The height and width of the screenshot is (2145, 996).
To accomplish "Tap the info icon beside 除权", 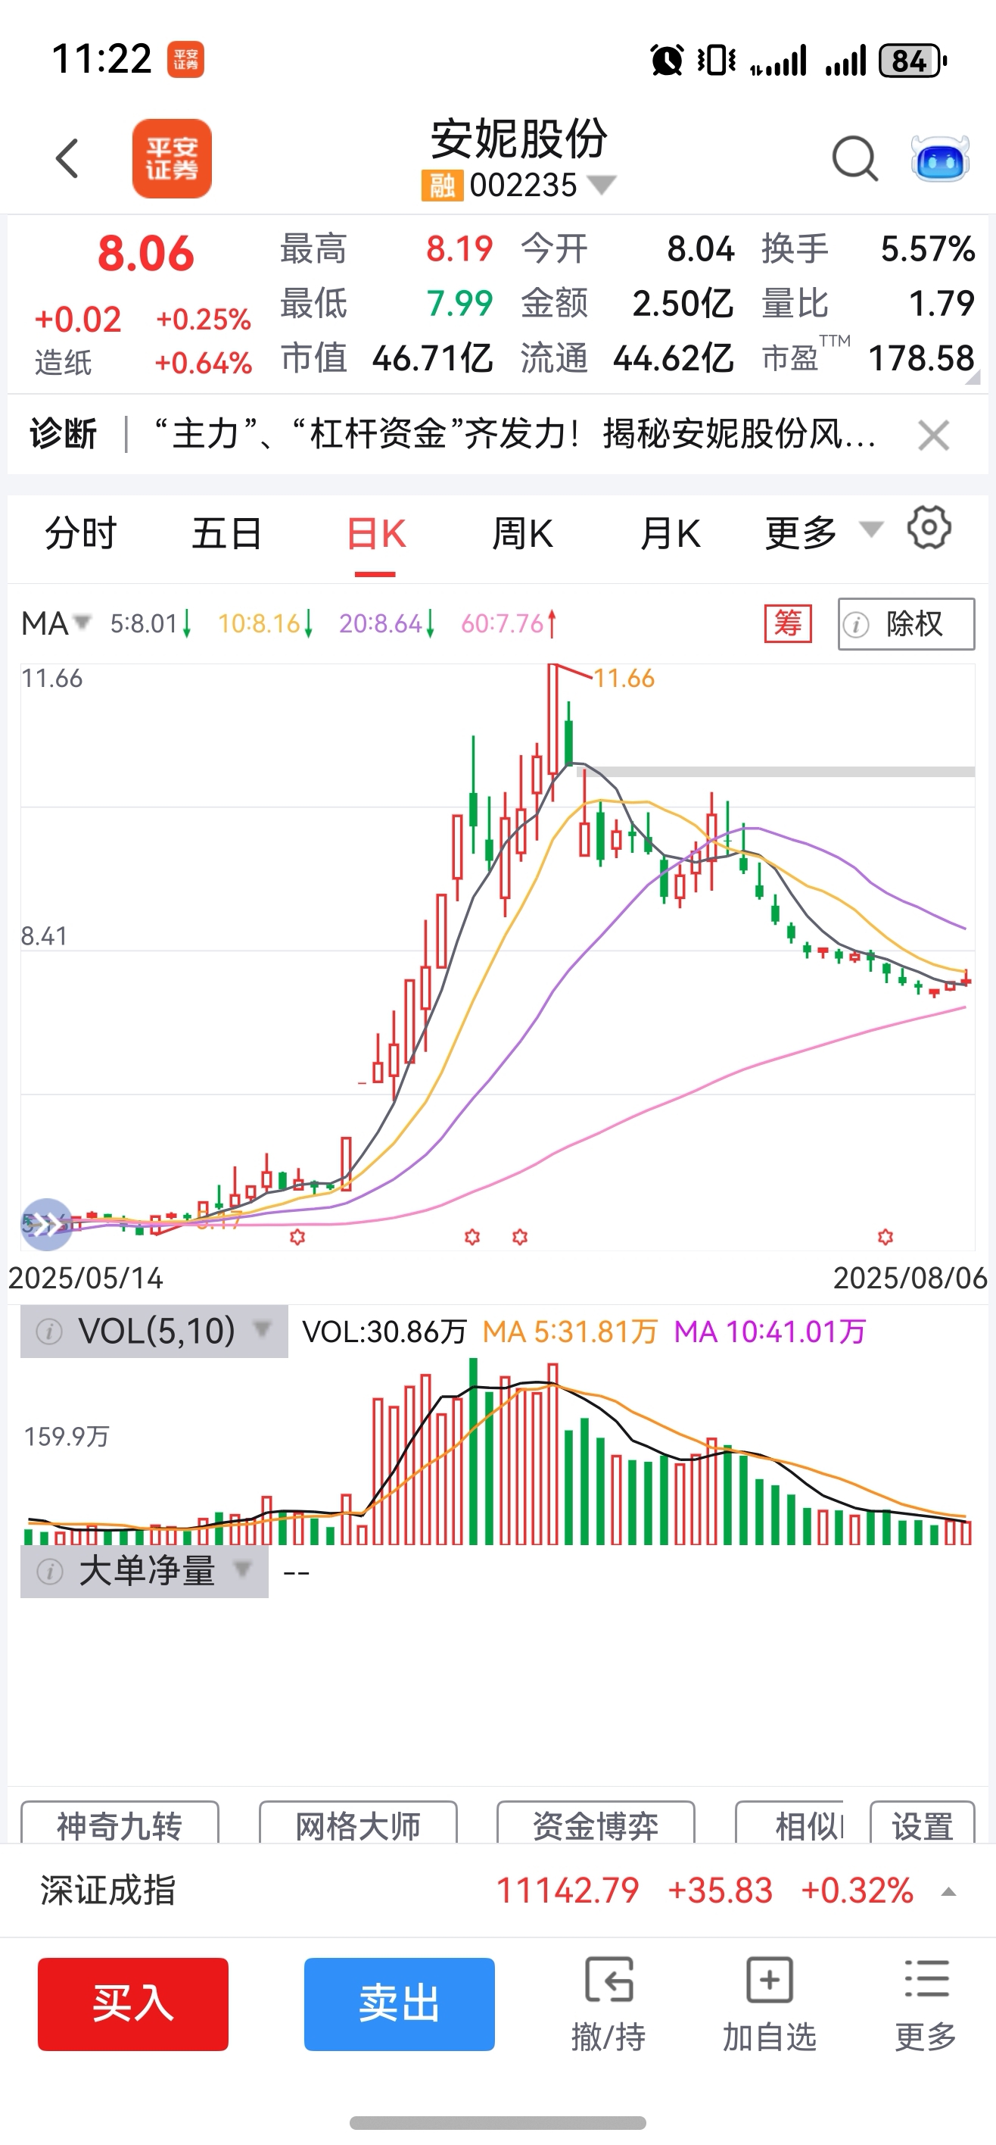I will tap(856, 623).
